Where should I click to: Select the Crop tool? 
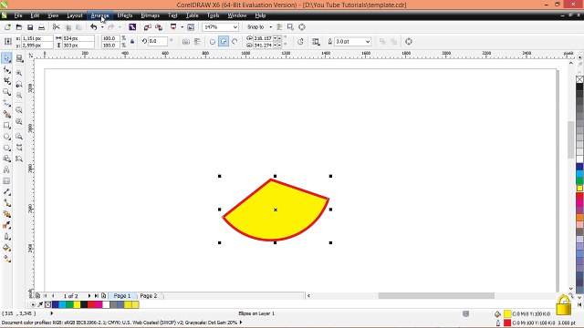(x=6, y=81)
